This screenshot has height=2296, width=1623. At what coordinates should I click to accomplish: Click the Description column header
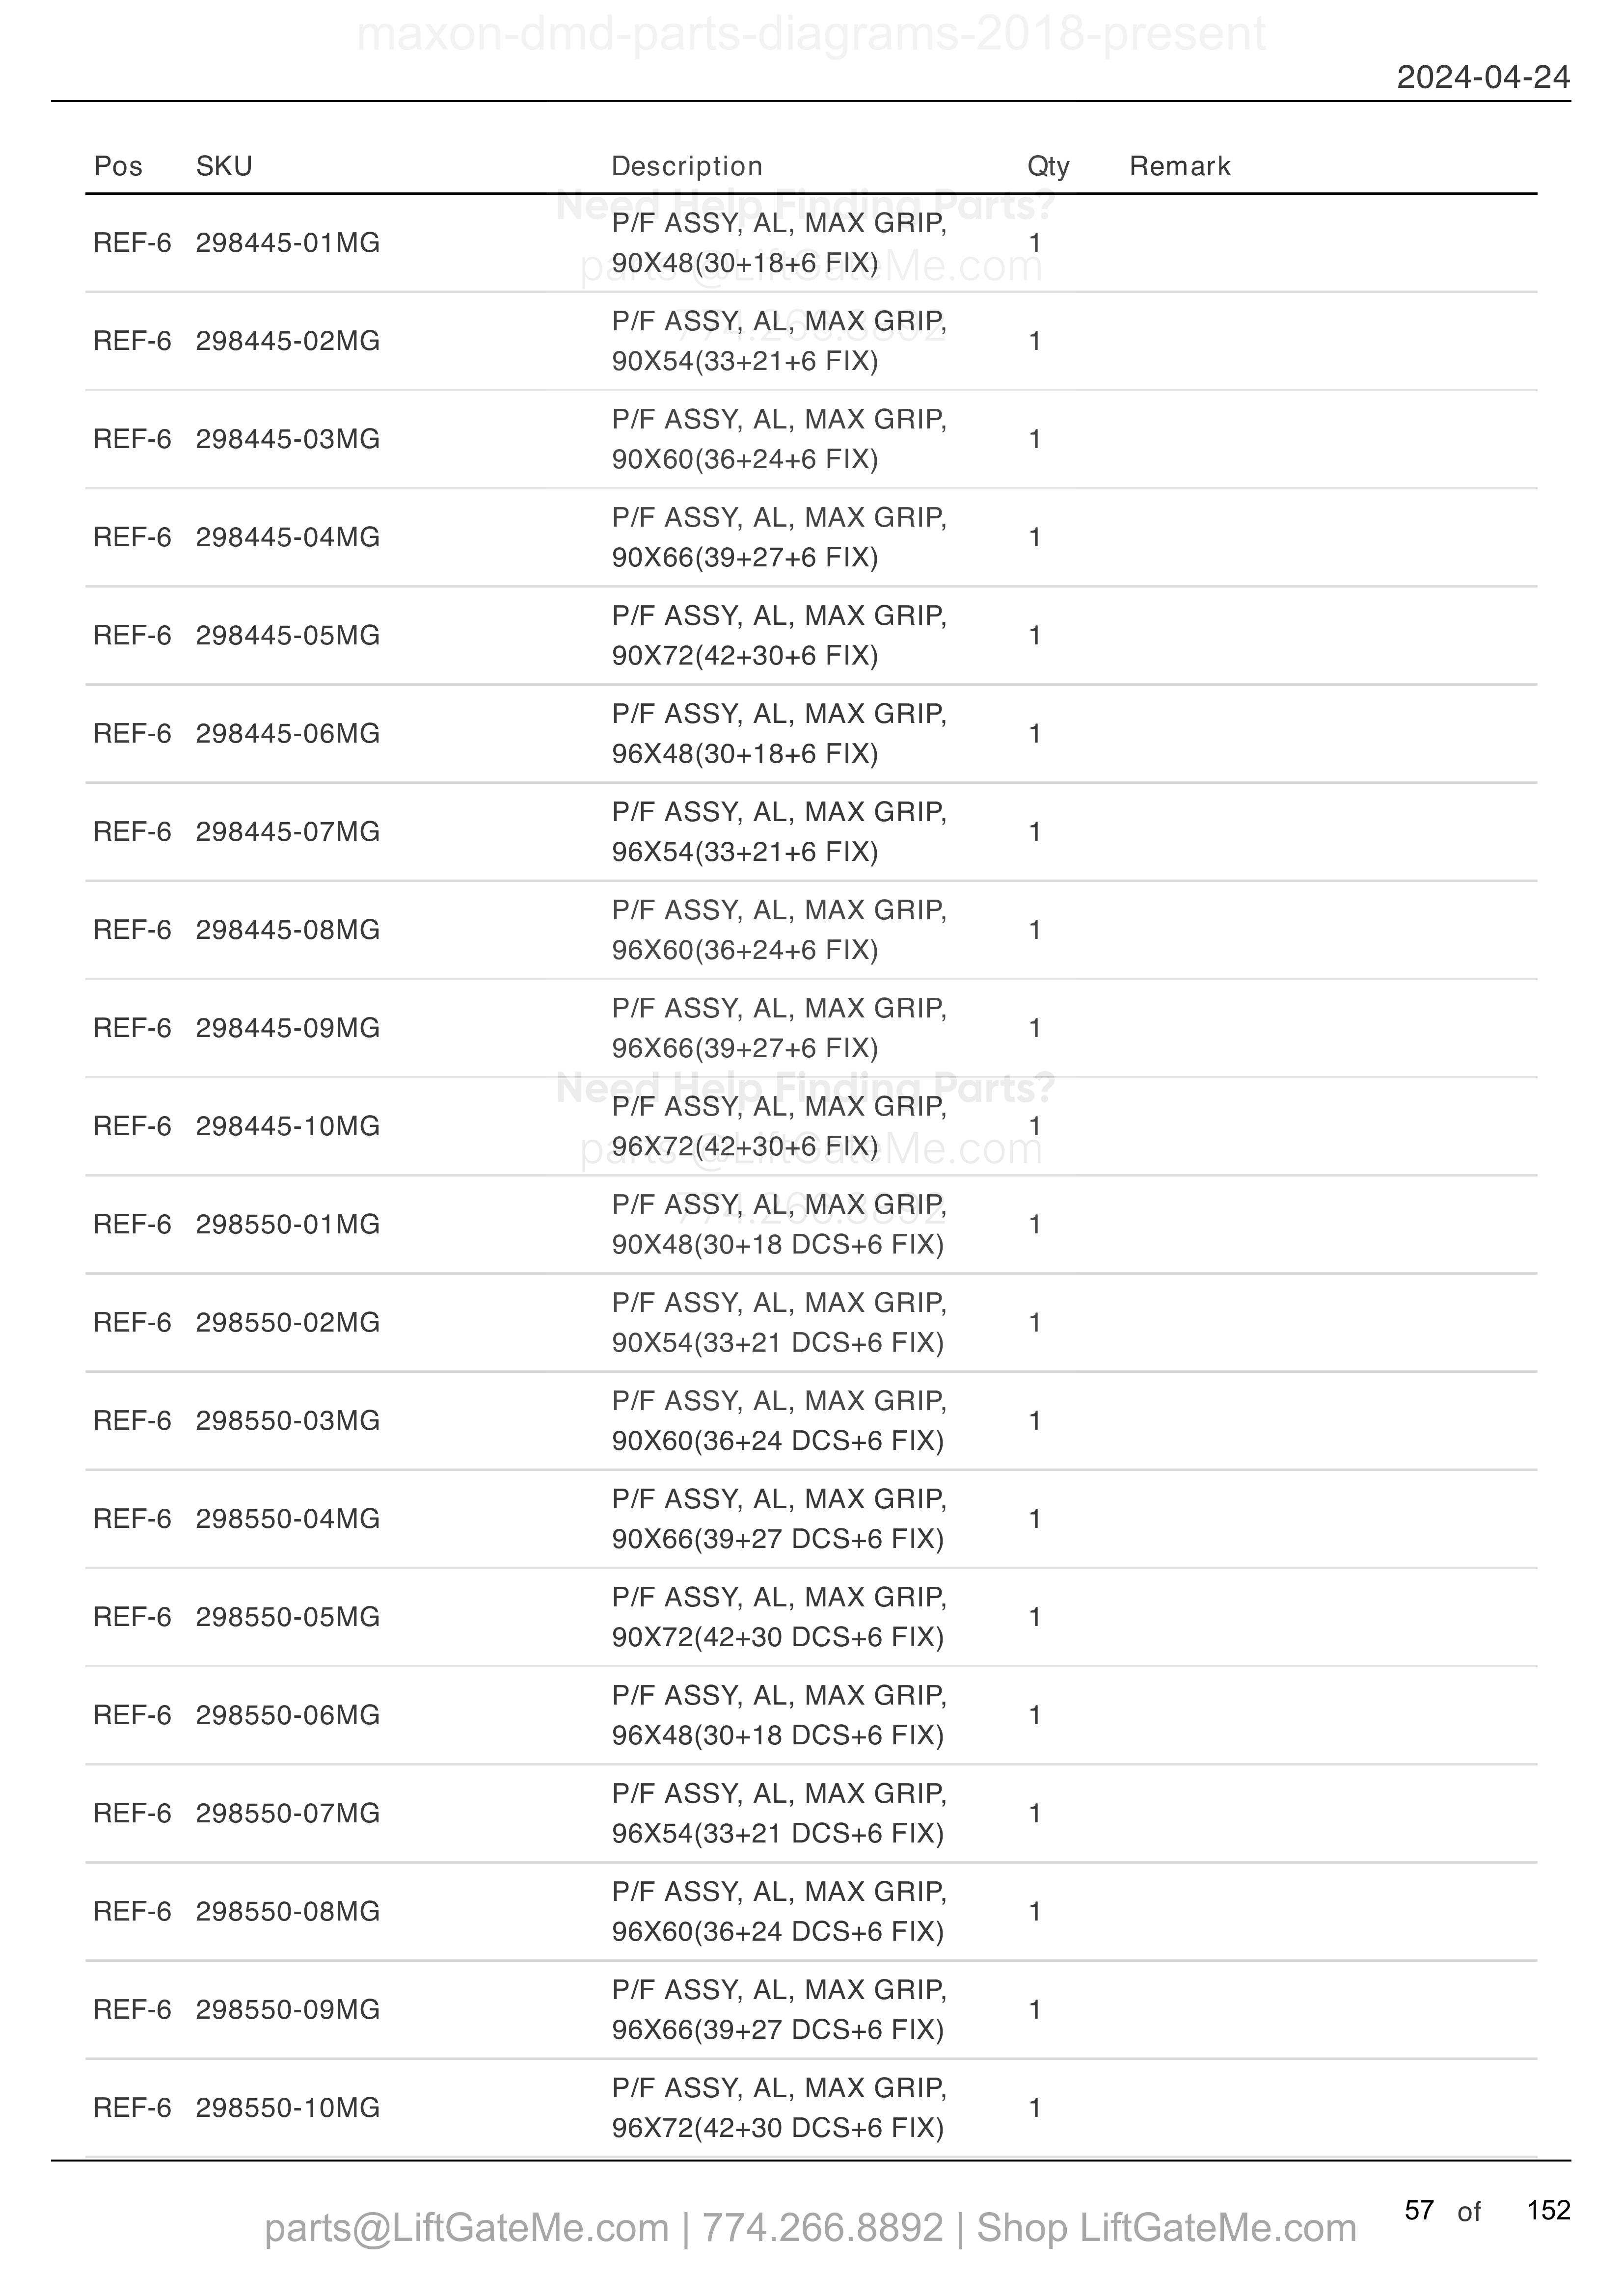tap(687, 166)
